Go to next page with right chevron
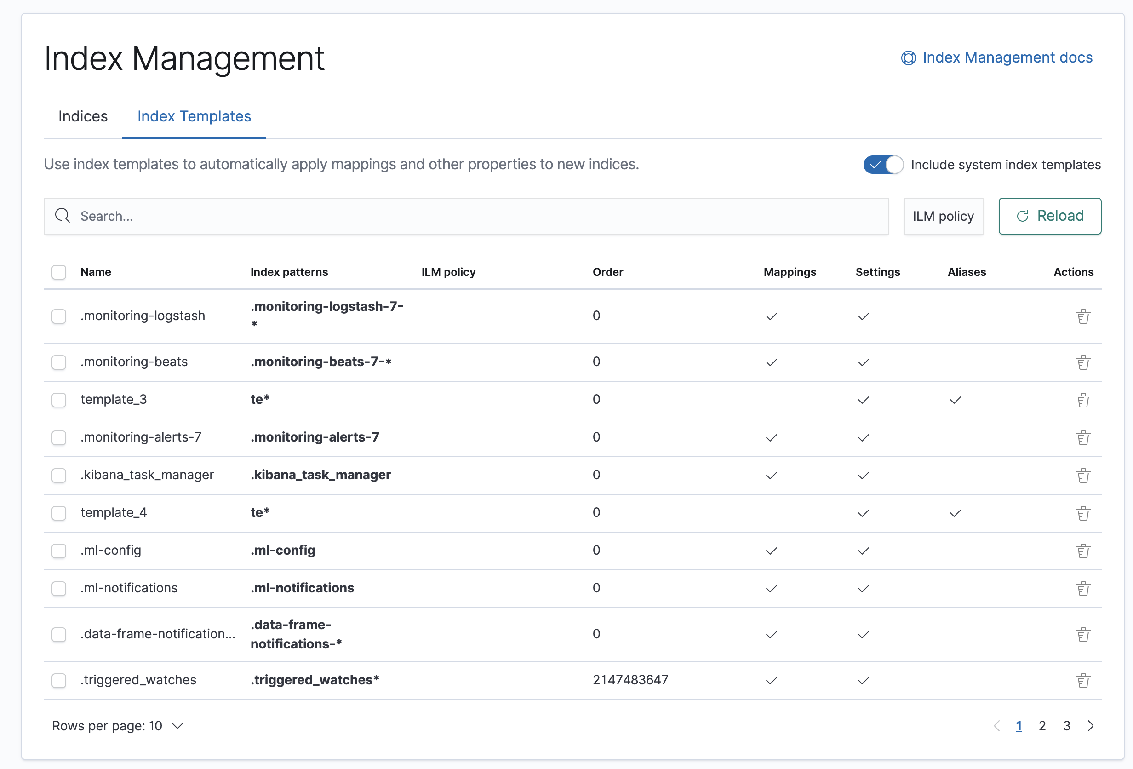1133x769 pixels. (x=1091, y=726)
